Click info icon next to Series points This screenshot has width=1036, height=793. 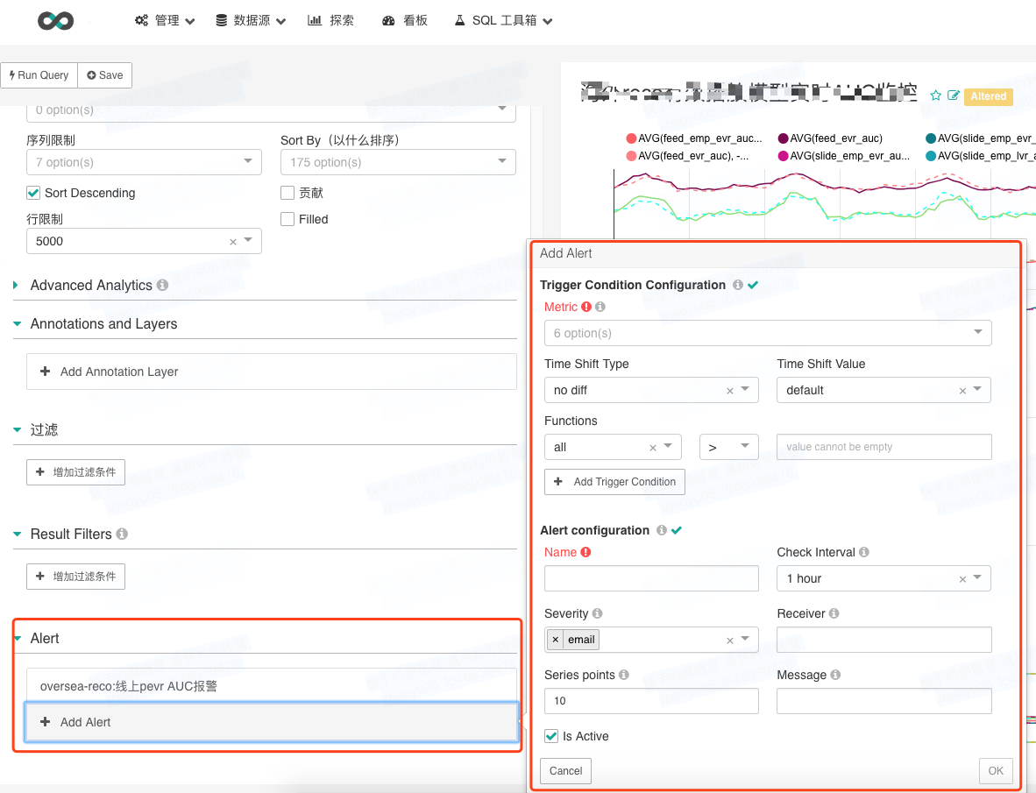tap(624, 675)
